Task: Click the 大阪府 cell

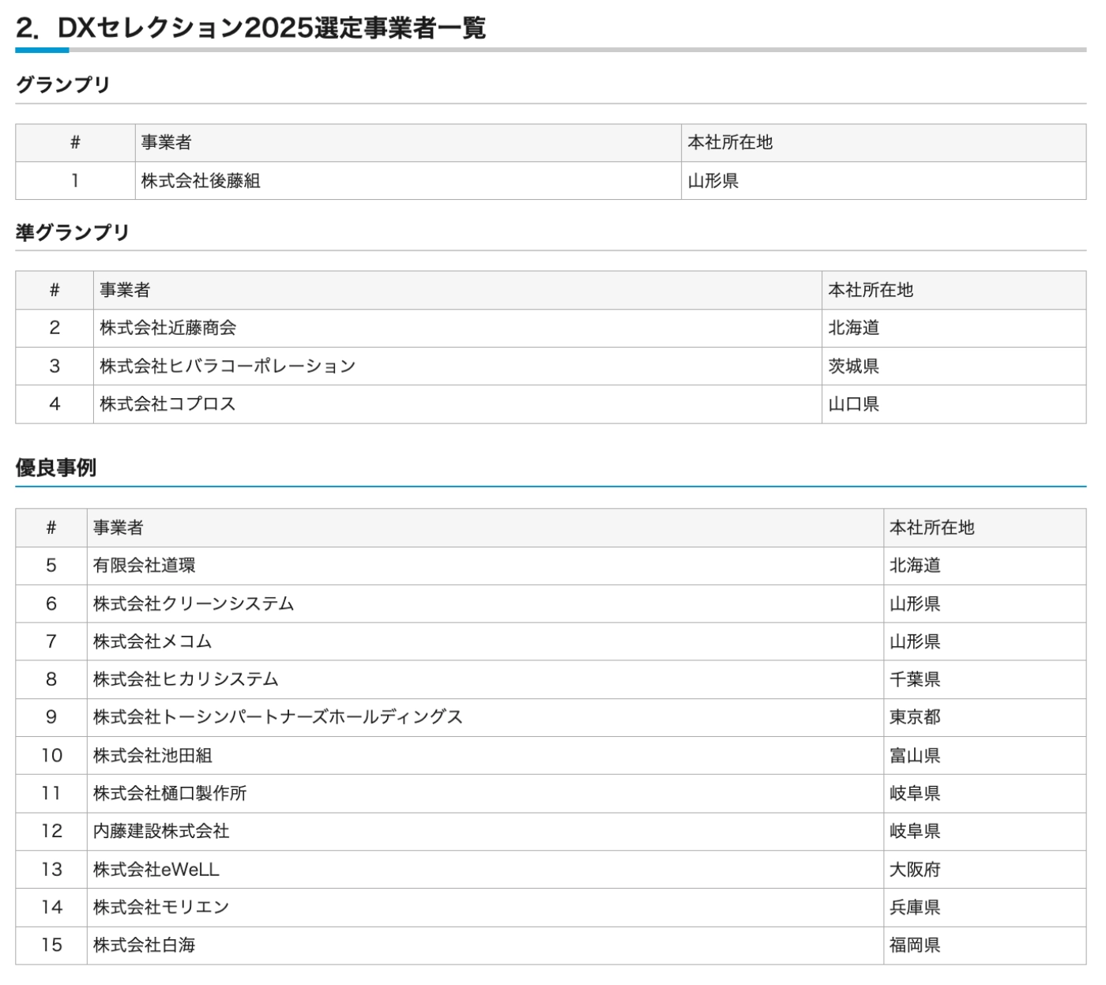Action: click(x=984, y=869)
